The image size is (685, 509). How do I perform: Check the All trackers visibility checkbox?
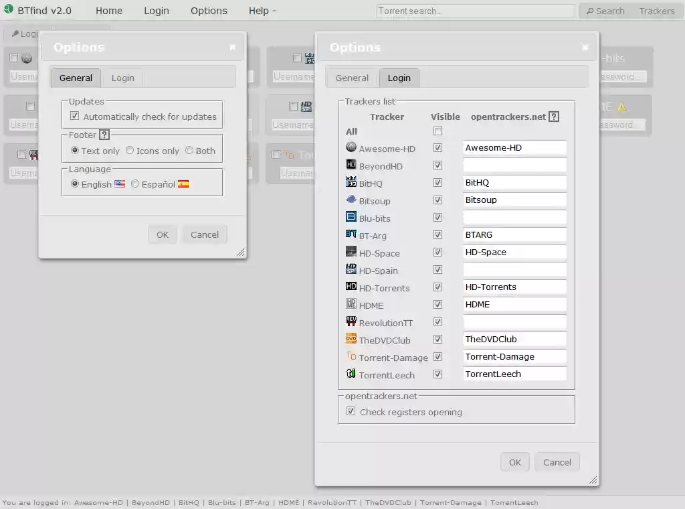tap(438, 131)
